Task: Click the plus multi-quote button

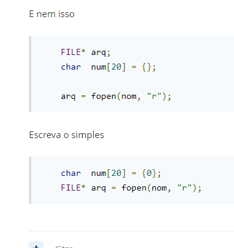Action: [36, 245]
